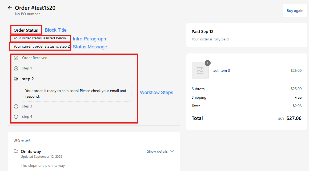The image size is (309, 171).
Task: Click the quantity badge showing 1
Action: coord(208,63)
